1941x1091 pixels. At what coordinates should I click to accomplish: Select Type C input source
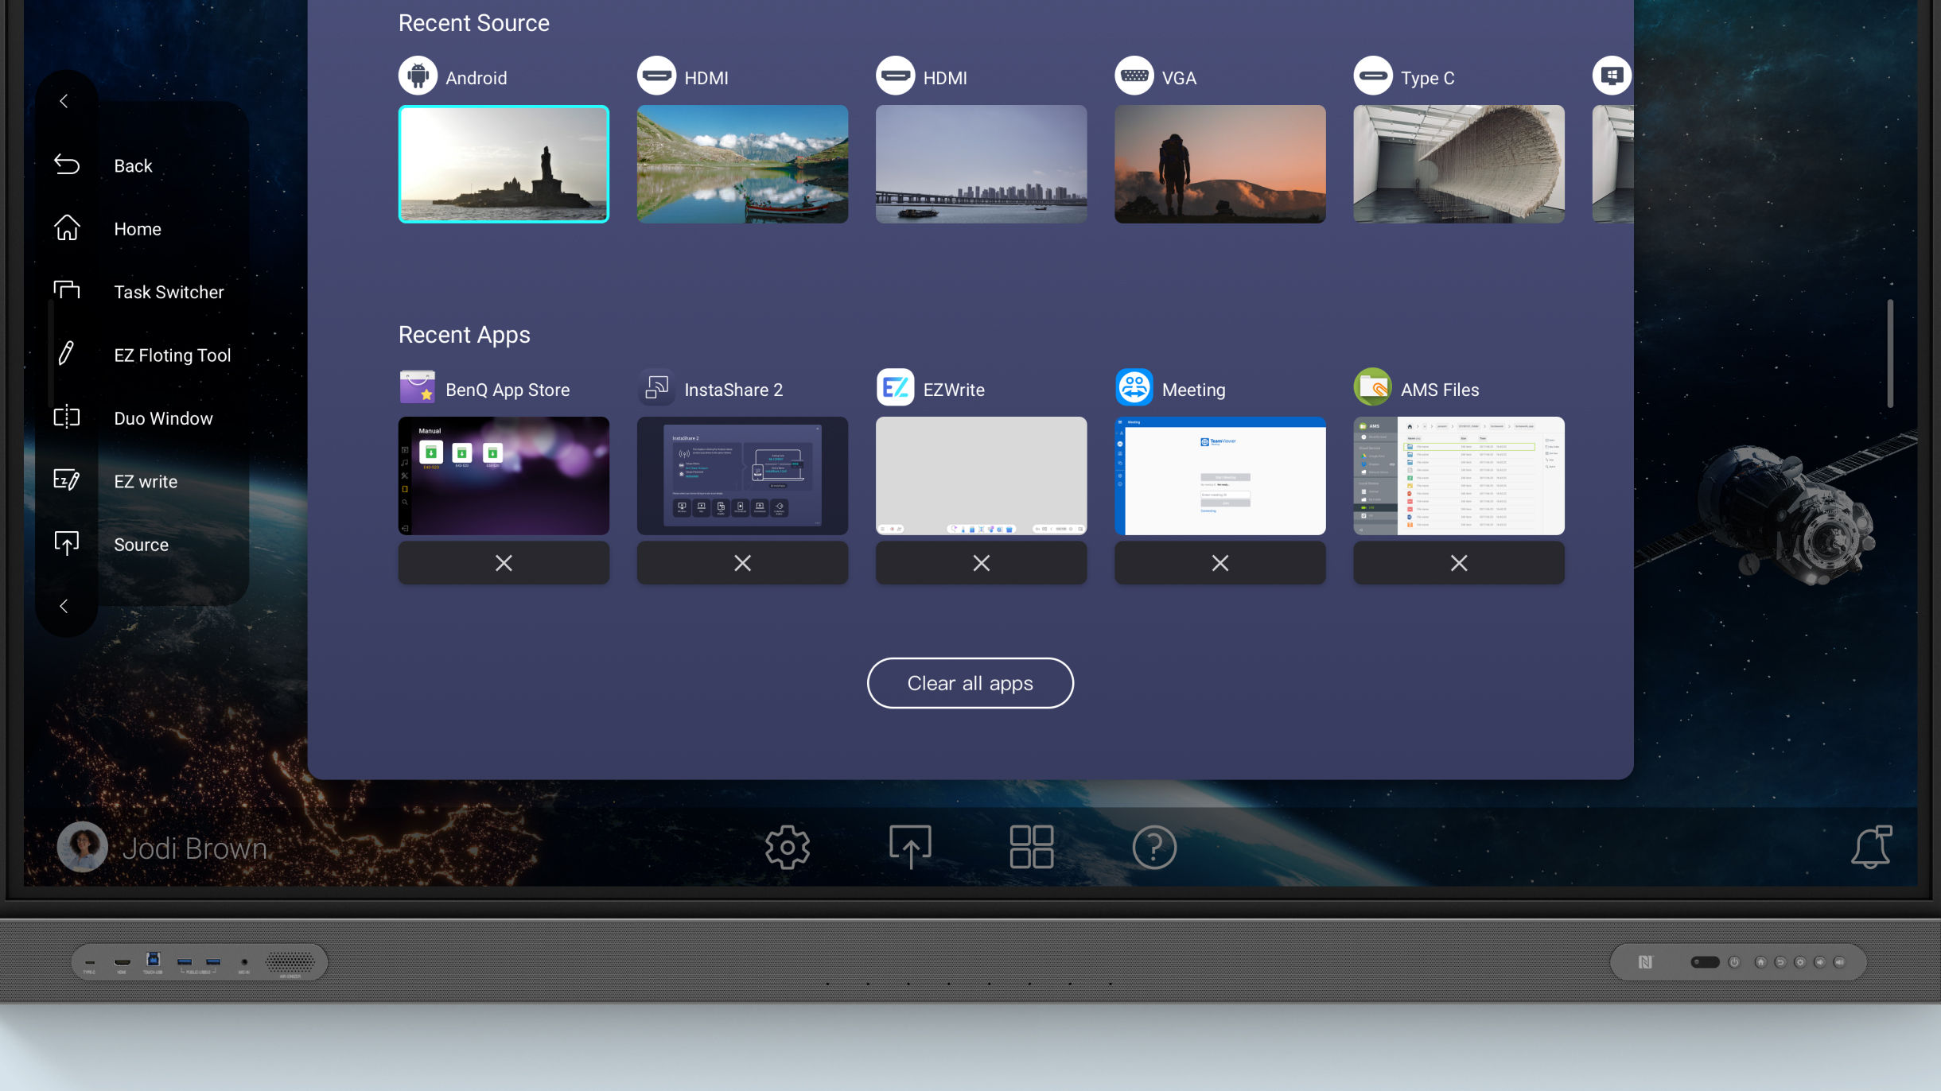click(1458, 162)
